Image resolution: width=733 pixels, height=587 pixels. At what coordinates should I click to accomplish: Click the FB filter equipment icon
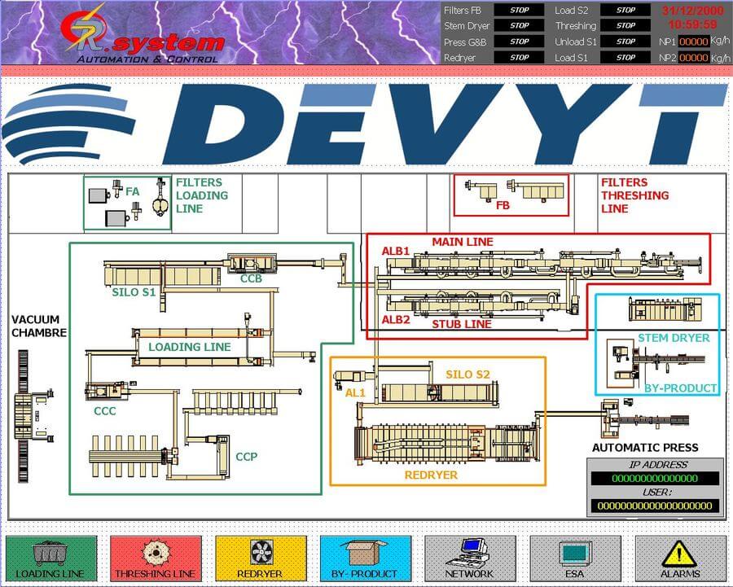coord(511,195)
